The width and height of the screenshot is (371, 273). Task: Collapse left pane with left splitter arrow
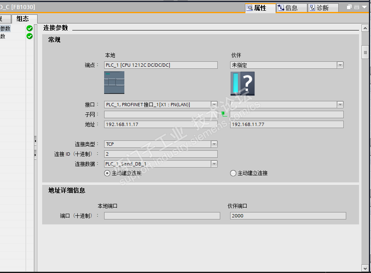click(35, 141)
